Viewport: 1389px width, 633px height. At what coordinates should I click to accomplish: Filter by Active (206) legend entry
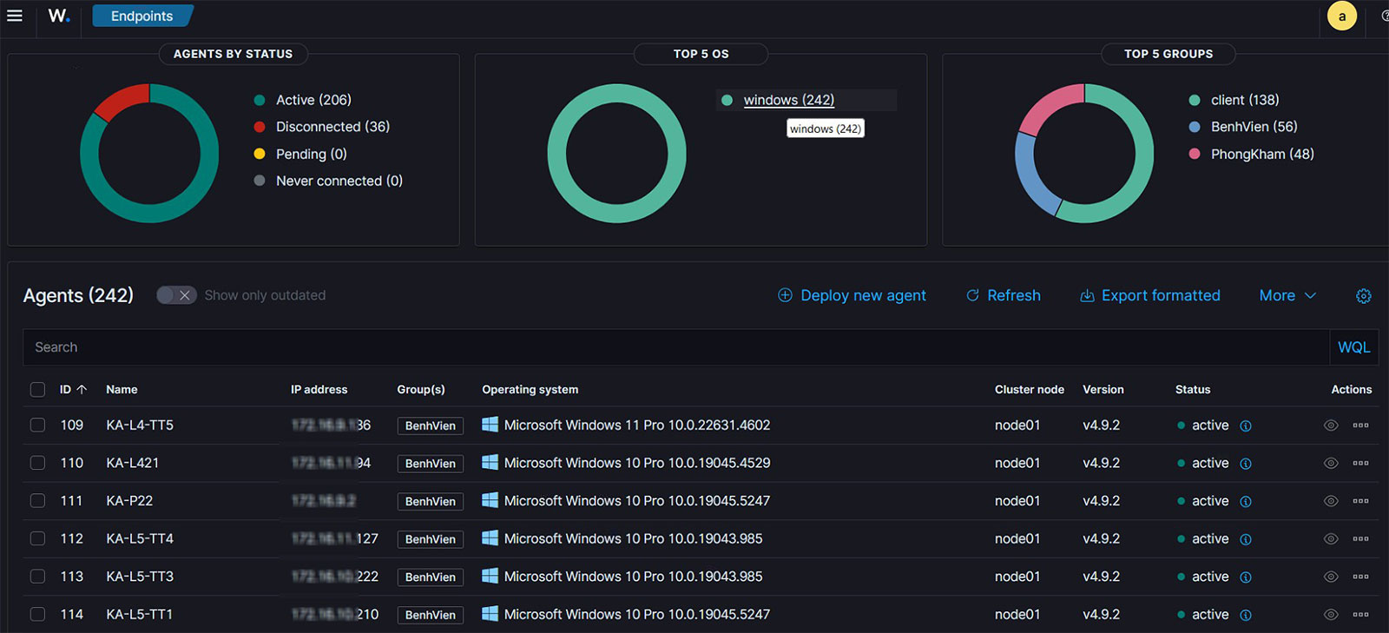(303, 100)
